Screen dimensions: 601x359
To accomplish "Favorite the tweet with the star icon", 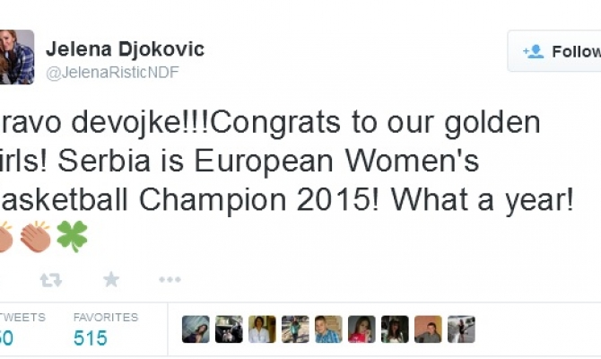I will [111, 280].
